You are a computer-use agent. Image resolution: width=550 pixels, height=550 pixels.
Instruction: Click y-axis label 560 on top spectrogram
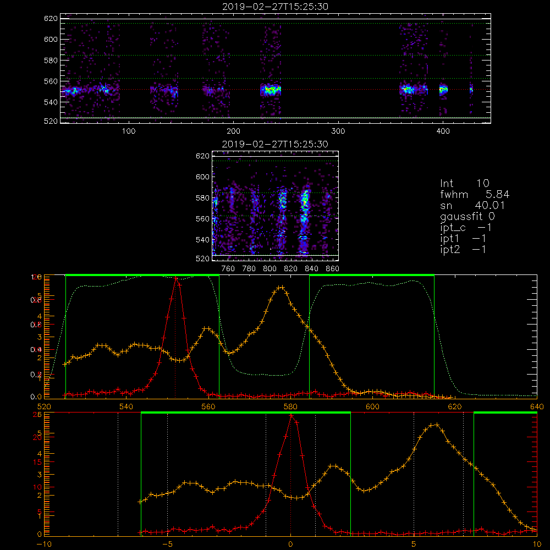pos(51,81)
